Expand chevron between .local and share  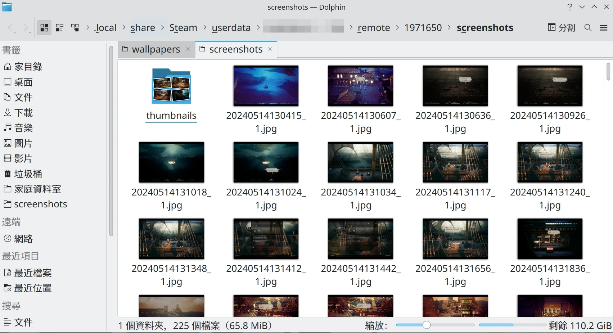pos(124,27)
